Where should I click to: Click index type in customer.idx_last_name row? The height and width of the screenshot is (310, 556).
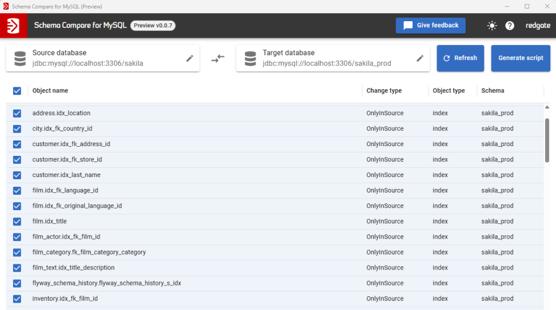440,175
